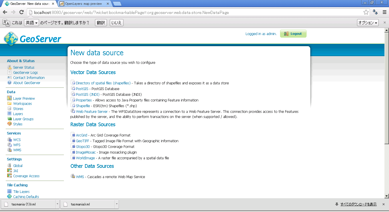
Task: Click the Server Status warning icon
Action: pyautogui.click(x=9, y=67)
